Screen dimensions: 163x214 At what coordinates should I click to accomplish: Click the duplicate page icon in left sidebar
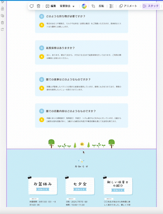click(2, 16)
